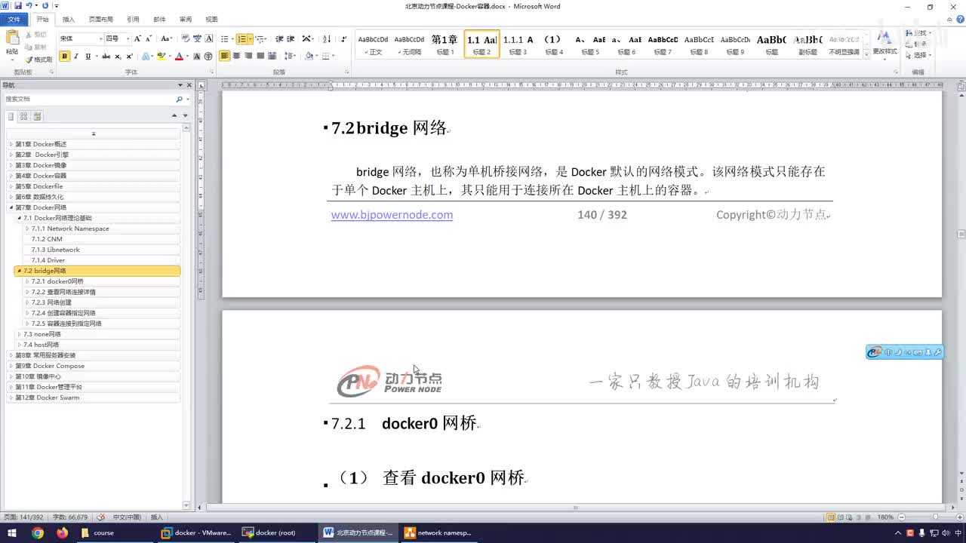Click the search document (搜索文档) field
966x543 pixels.
pos(89,99)
